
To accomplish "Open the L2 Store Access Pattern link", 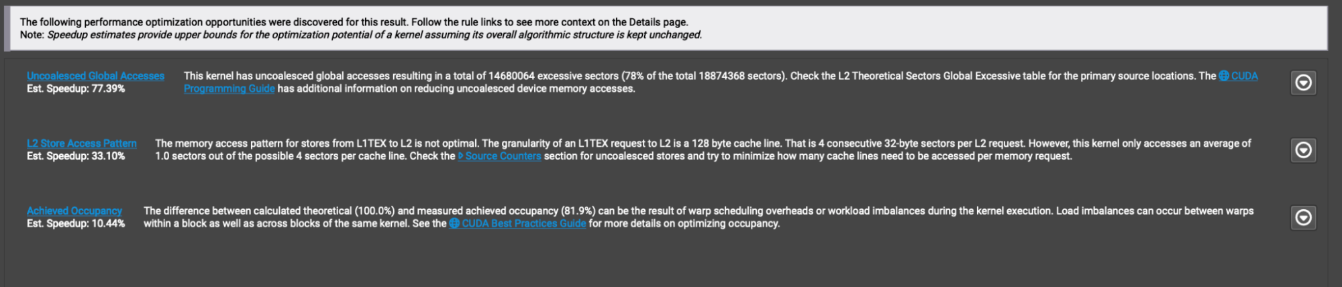I will (81, 143).
